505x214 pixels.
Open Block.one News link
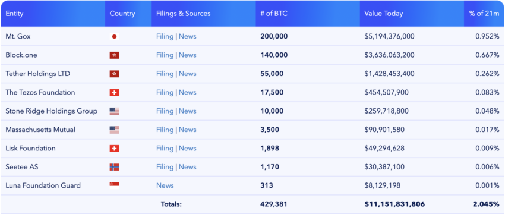(x=187, y=55)
